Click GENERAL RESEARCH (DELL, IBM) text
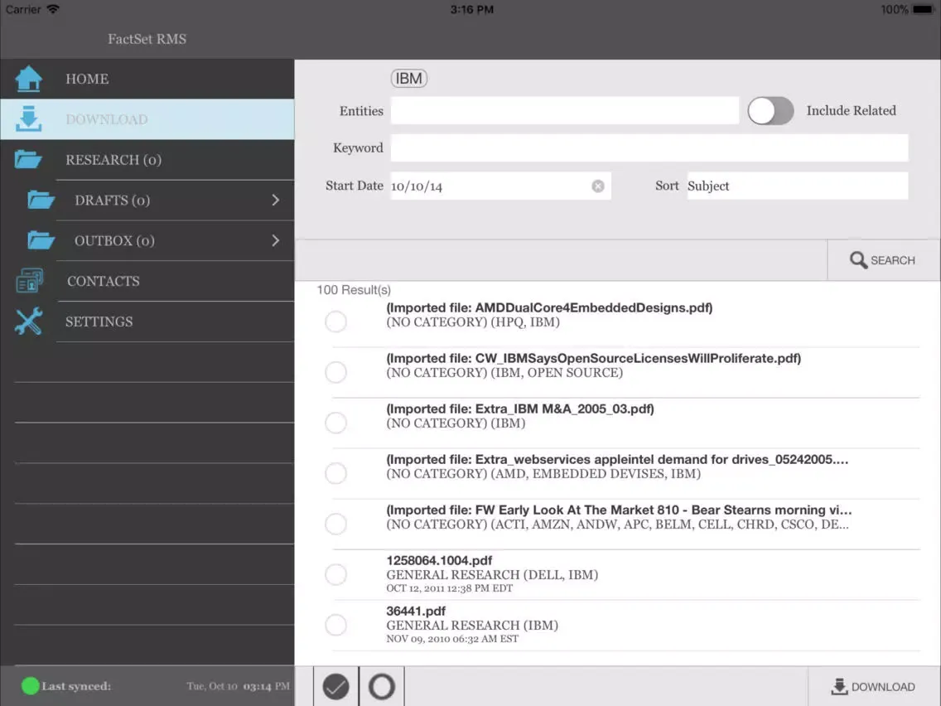The height and width of the screenshot is (706, 941). (492, 575)
